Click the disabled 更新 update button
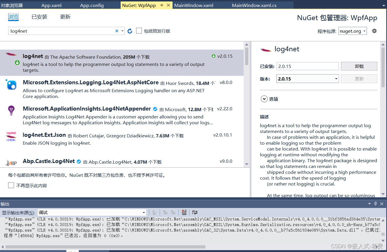This screenshot has width=387, height=252. [x=359, y=79]
